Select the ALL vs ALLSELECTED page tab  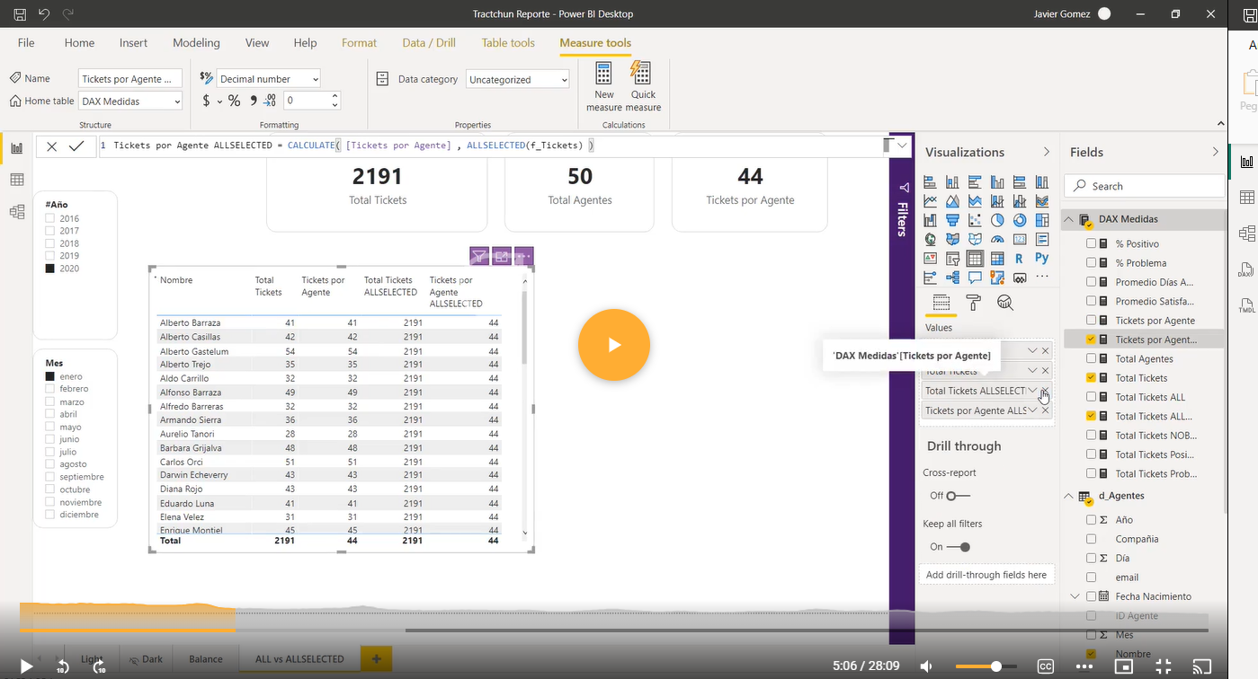click(299, 659)
